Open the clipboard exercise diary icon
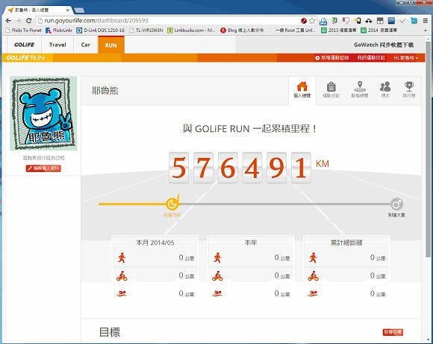 331,90
